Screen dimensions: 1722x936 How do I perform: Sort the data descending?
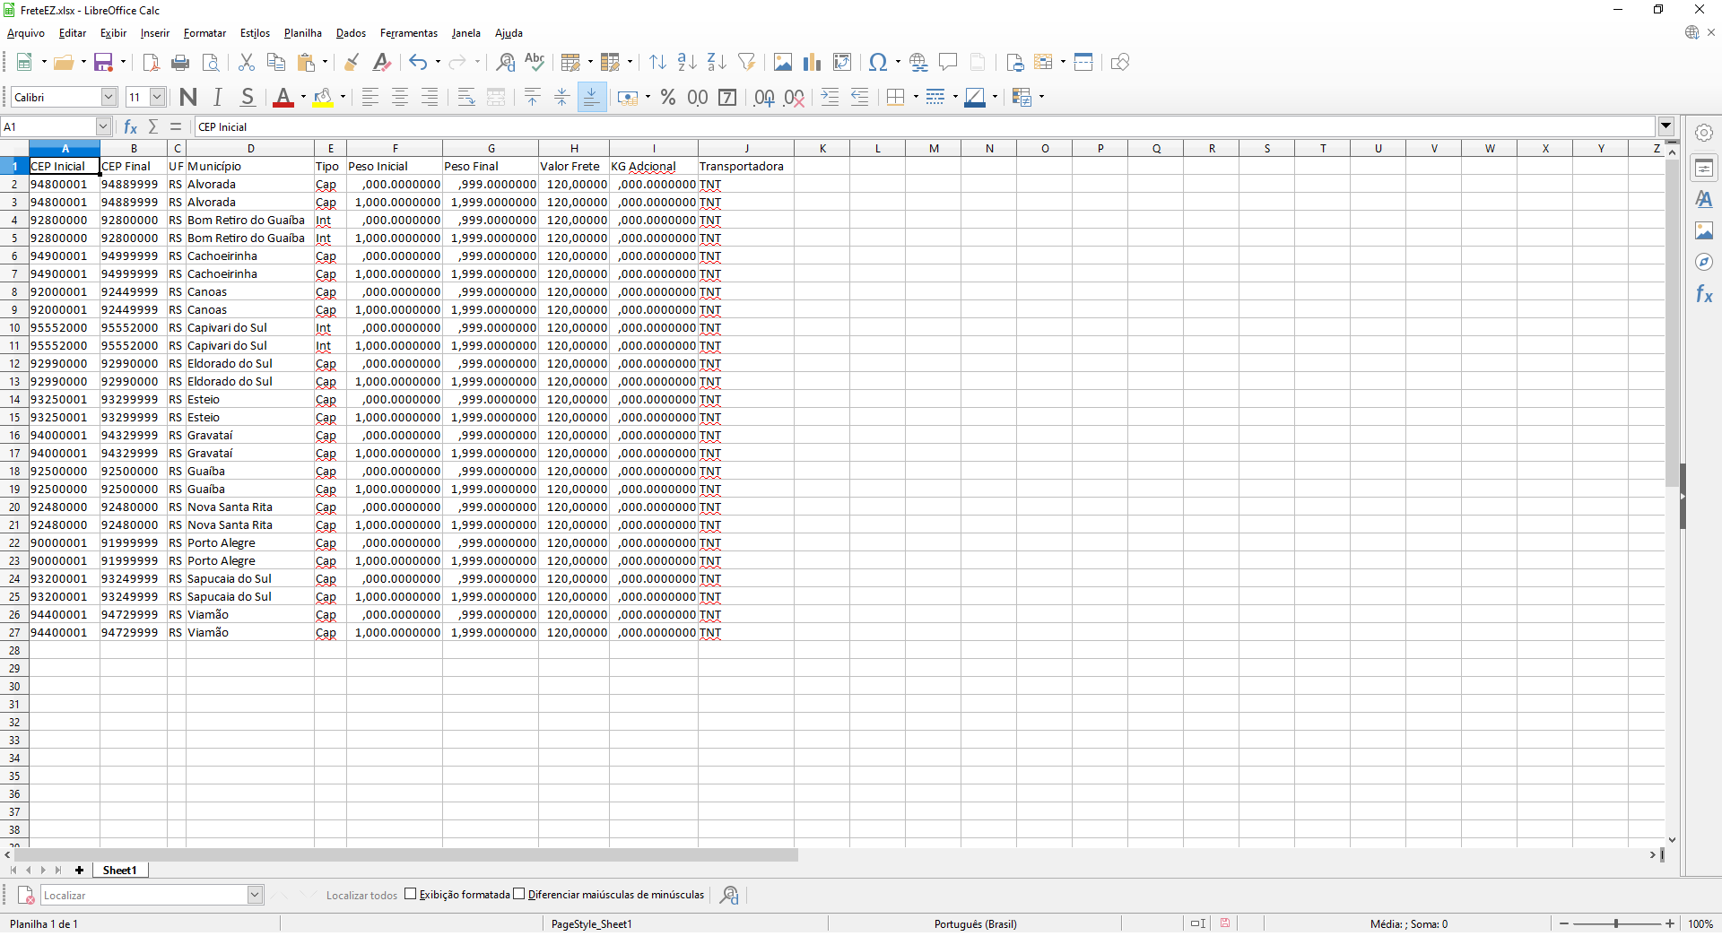717,62
